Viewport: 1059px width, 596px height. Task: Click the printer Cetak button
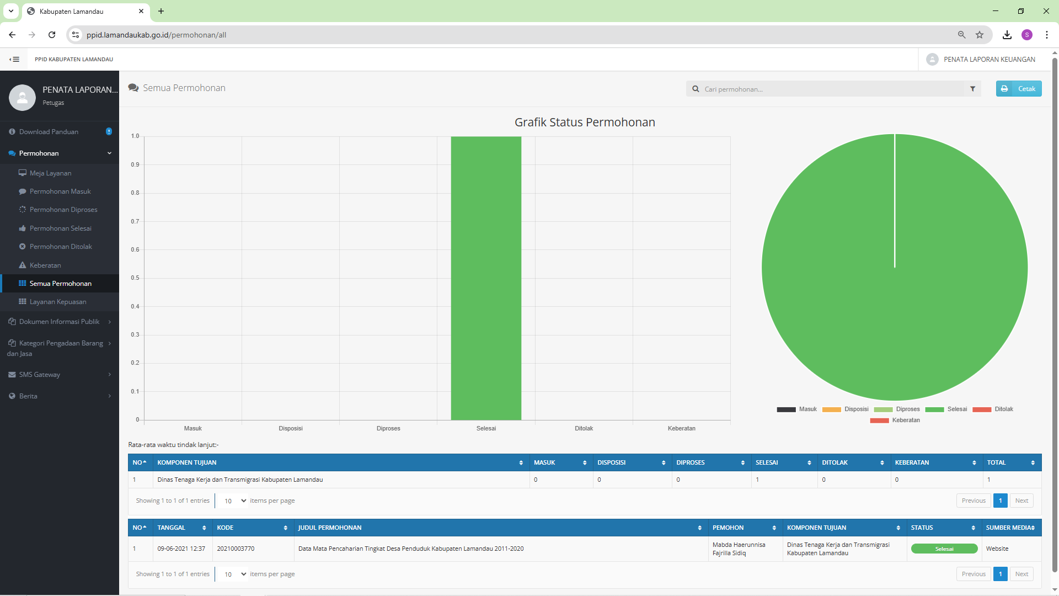(x=1018, y=89)
